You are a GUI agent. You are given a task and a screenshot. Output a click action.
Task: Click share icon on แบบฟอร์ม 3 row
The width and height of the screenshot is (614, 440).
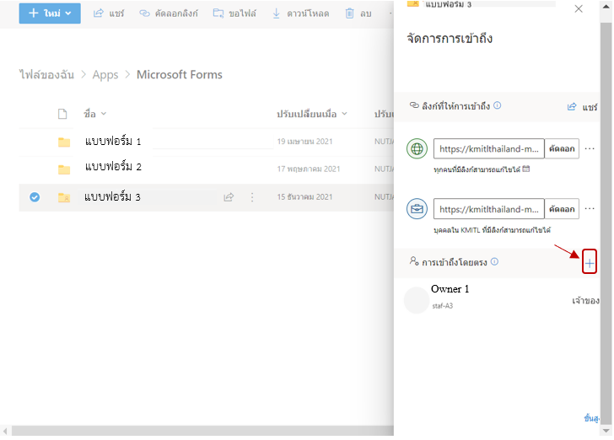pyautogui.click(x=228, y=197)
